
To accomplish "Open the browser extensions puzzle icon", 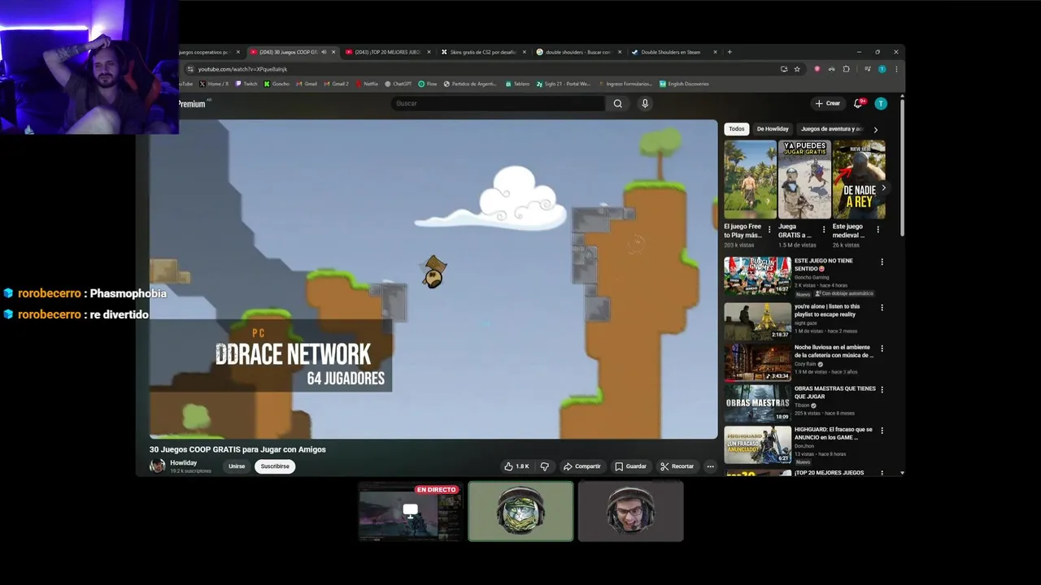I will [x=846, y=69].
